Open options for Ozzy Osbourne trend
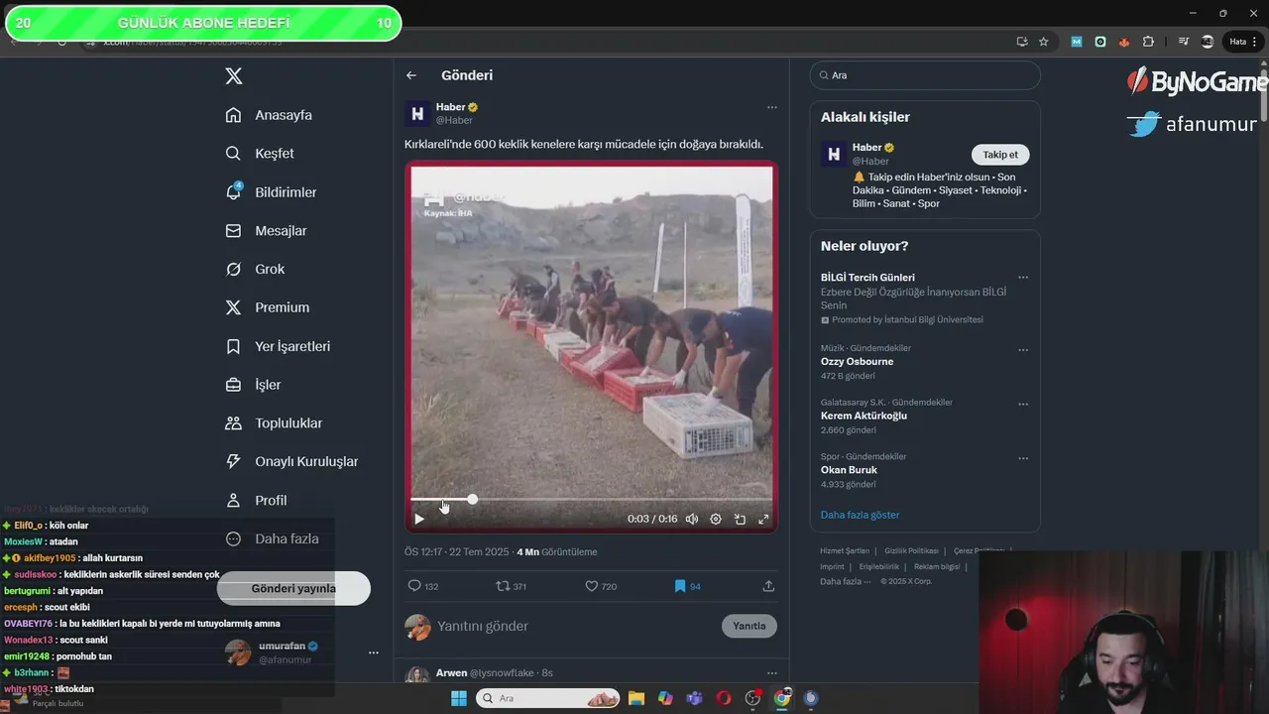Image resolution: width=1269 pixels, height=714 pixels. tap(1023, 350)
